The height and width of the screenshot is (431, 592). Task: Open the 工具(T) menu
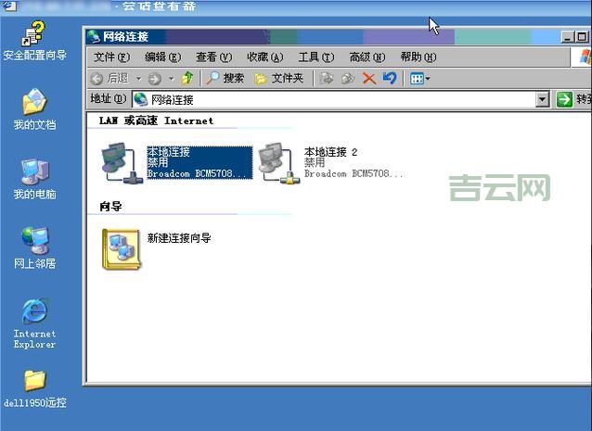click(x=316, y=57)
